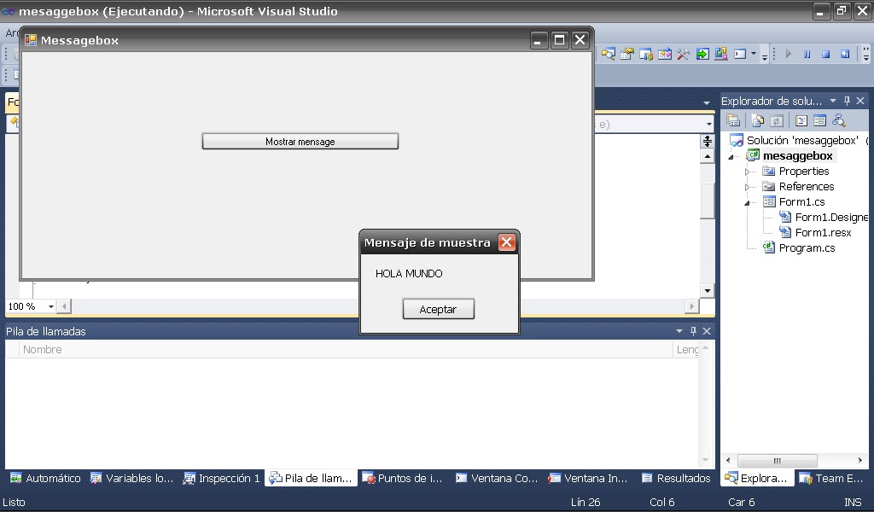Stop debugging using the stop icon

(824, 54)
